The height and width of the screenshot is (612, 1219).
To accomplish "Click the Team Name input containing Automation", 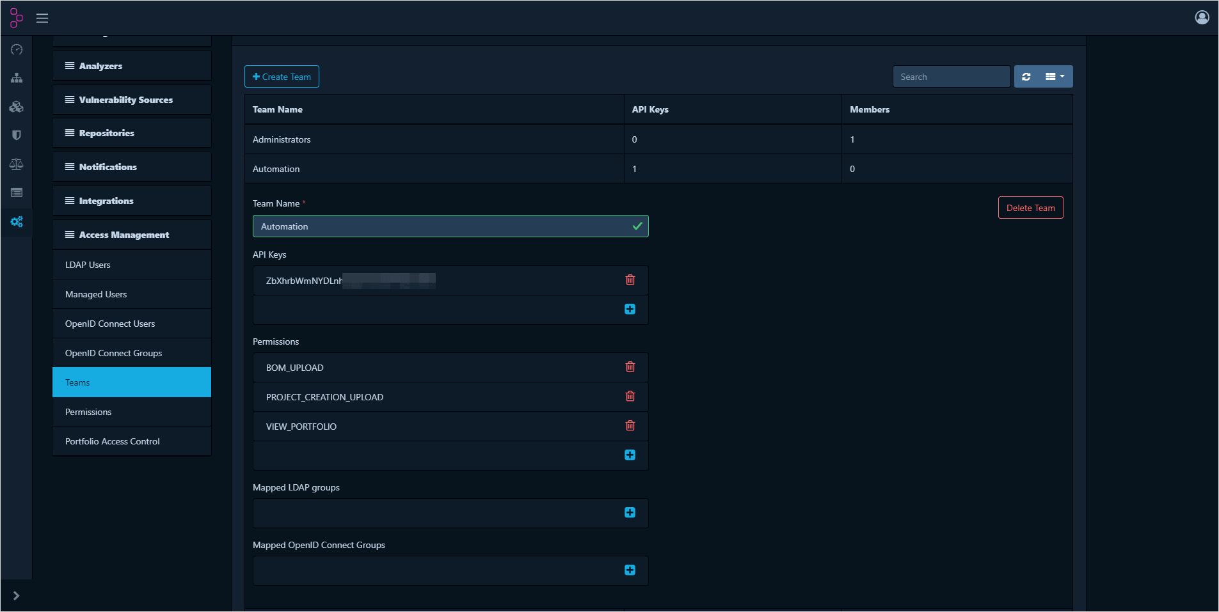I will tap(450, 226).
